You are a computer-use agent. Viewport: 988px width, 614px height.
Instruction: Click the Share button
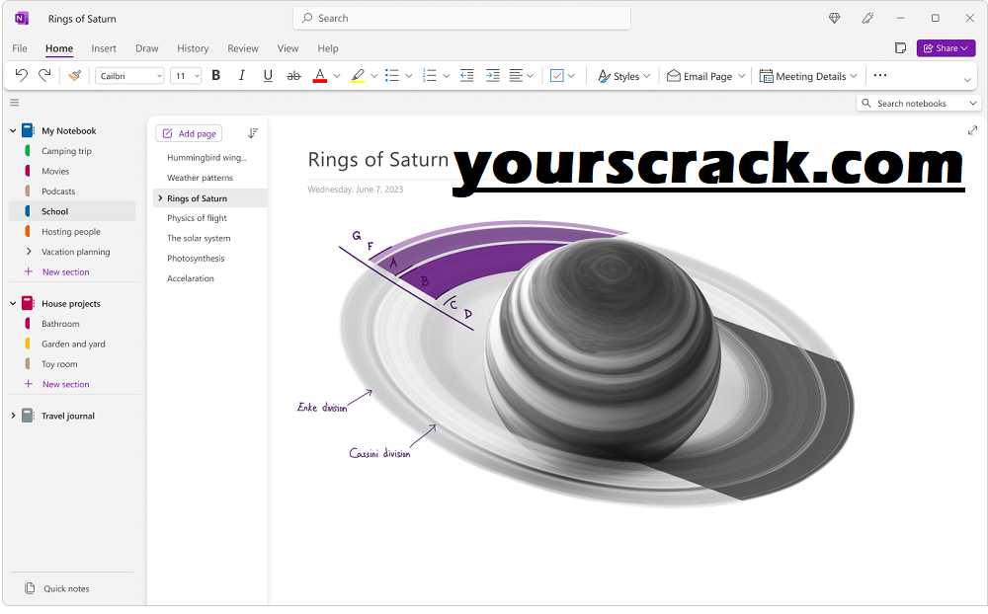(x=946, y=47)
